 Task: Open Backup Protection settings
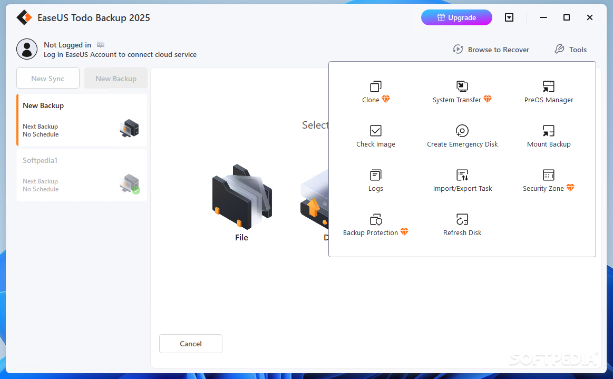click(375, 225)
